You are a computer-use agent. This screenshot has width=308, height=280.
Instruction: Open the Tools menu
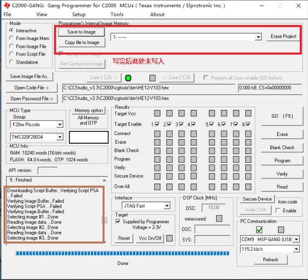pyautogui.click(x=117, y=15)
